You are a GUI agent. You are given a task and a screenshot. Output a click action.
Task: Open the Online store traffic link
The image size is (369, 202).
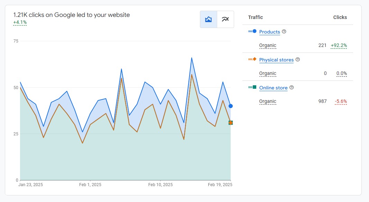(x=273, y=88)
